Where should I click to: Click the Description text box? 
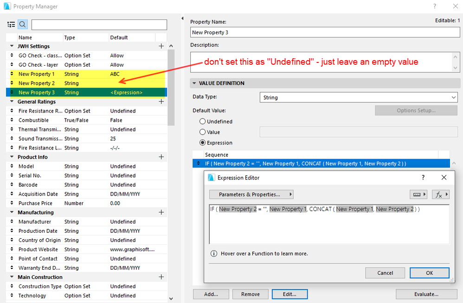(321, 62)
